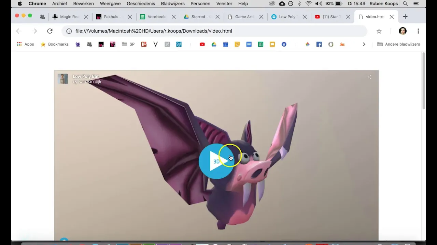Go back to previous page

(19, 31)
